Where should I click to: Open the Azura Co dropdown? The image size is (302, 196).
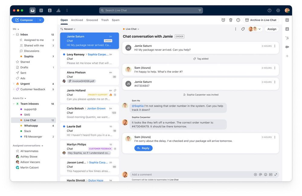tap(19, 98)
